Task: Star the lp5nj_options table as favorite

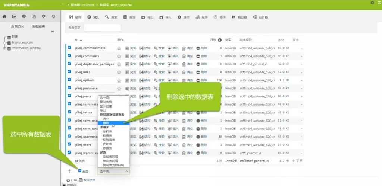Action: pyautogui.click(x=119, y=80)
